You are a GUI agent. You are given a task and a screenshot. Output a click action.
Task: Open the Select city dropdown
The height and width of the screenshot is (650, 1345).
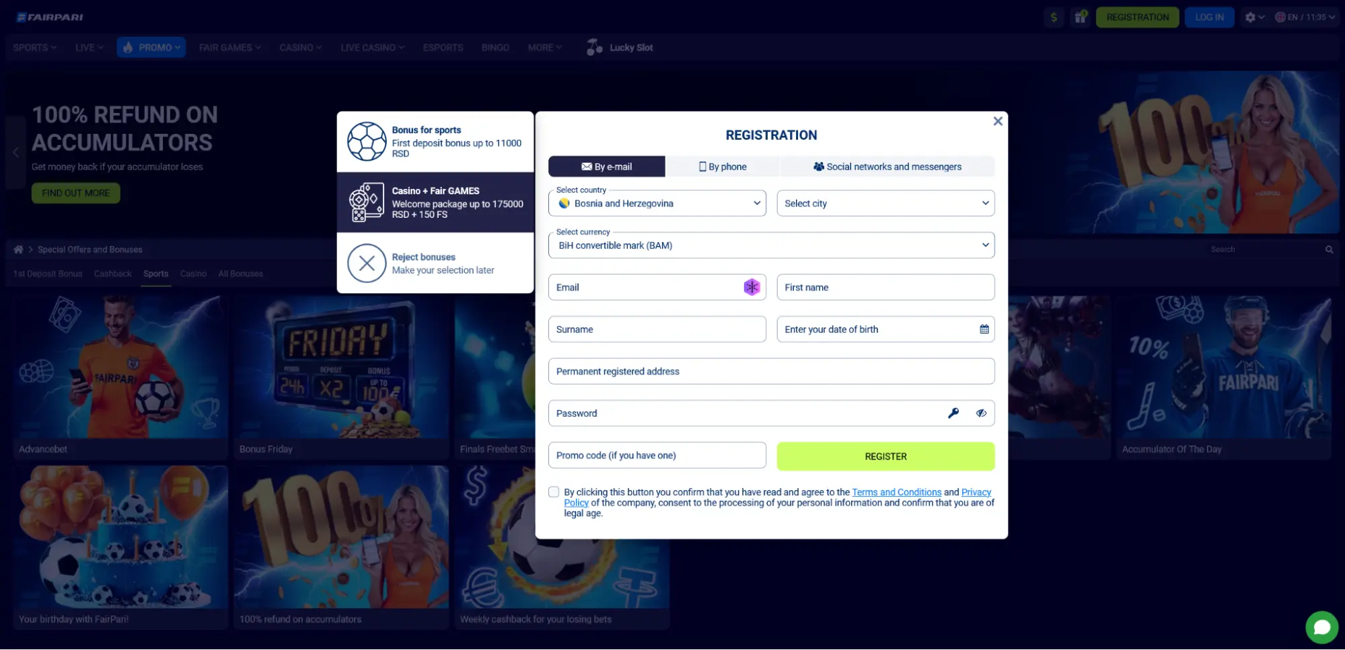tap(885, 204)
